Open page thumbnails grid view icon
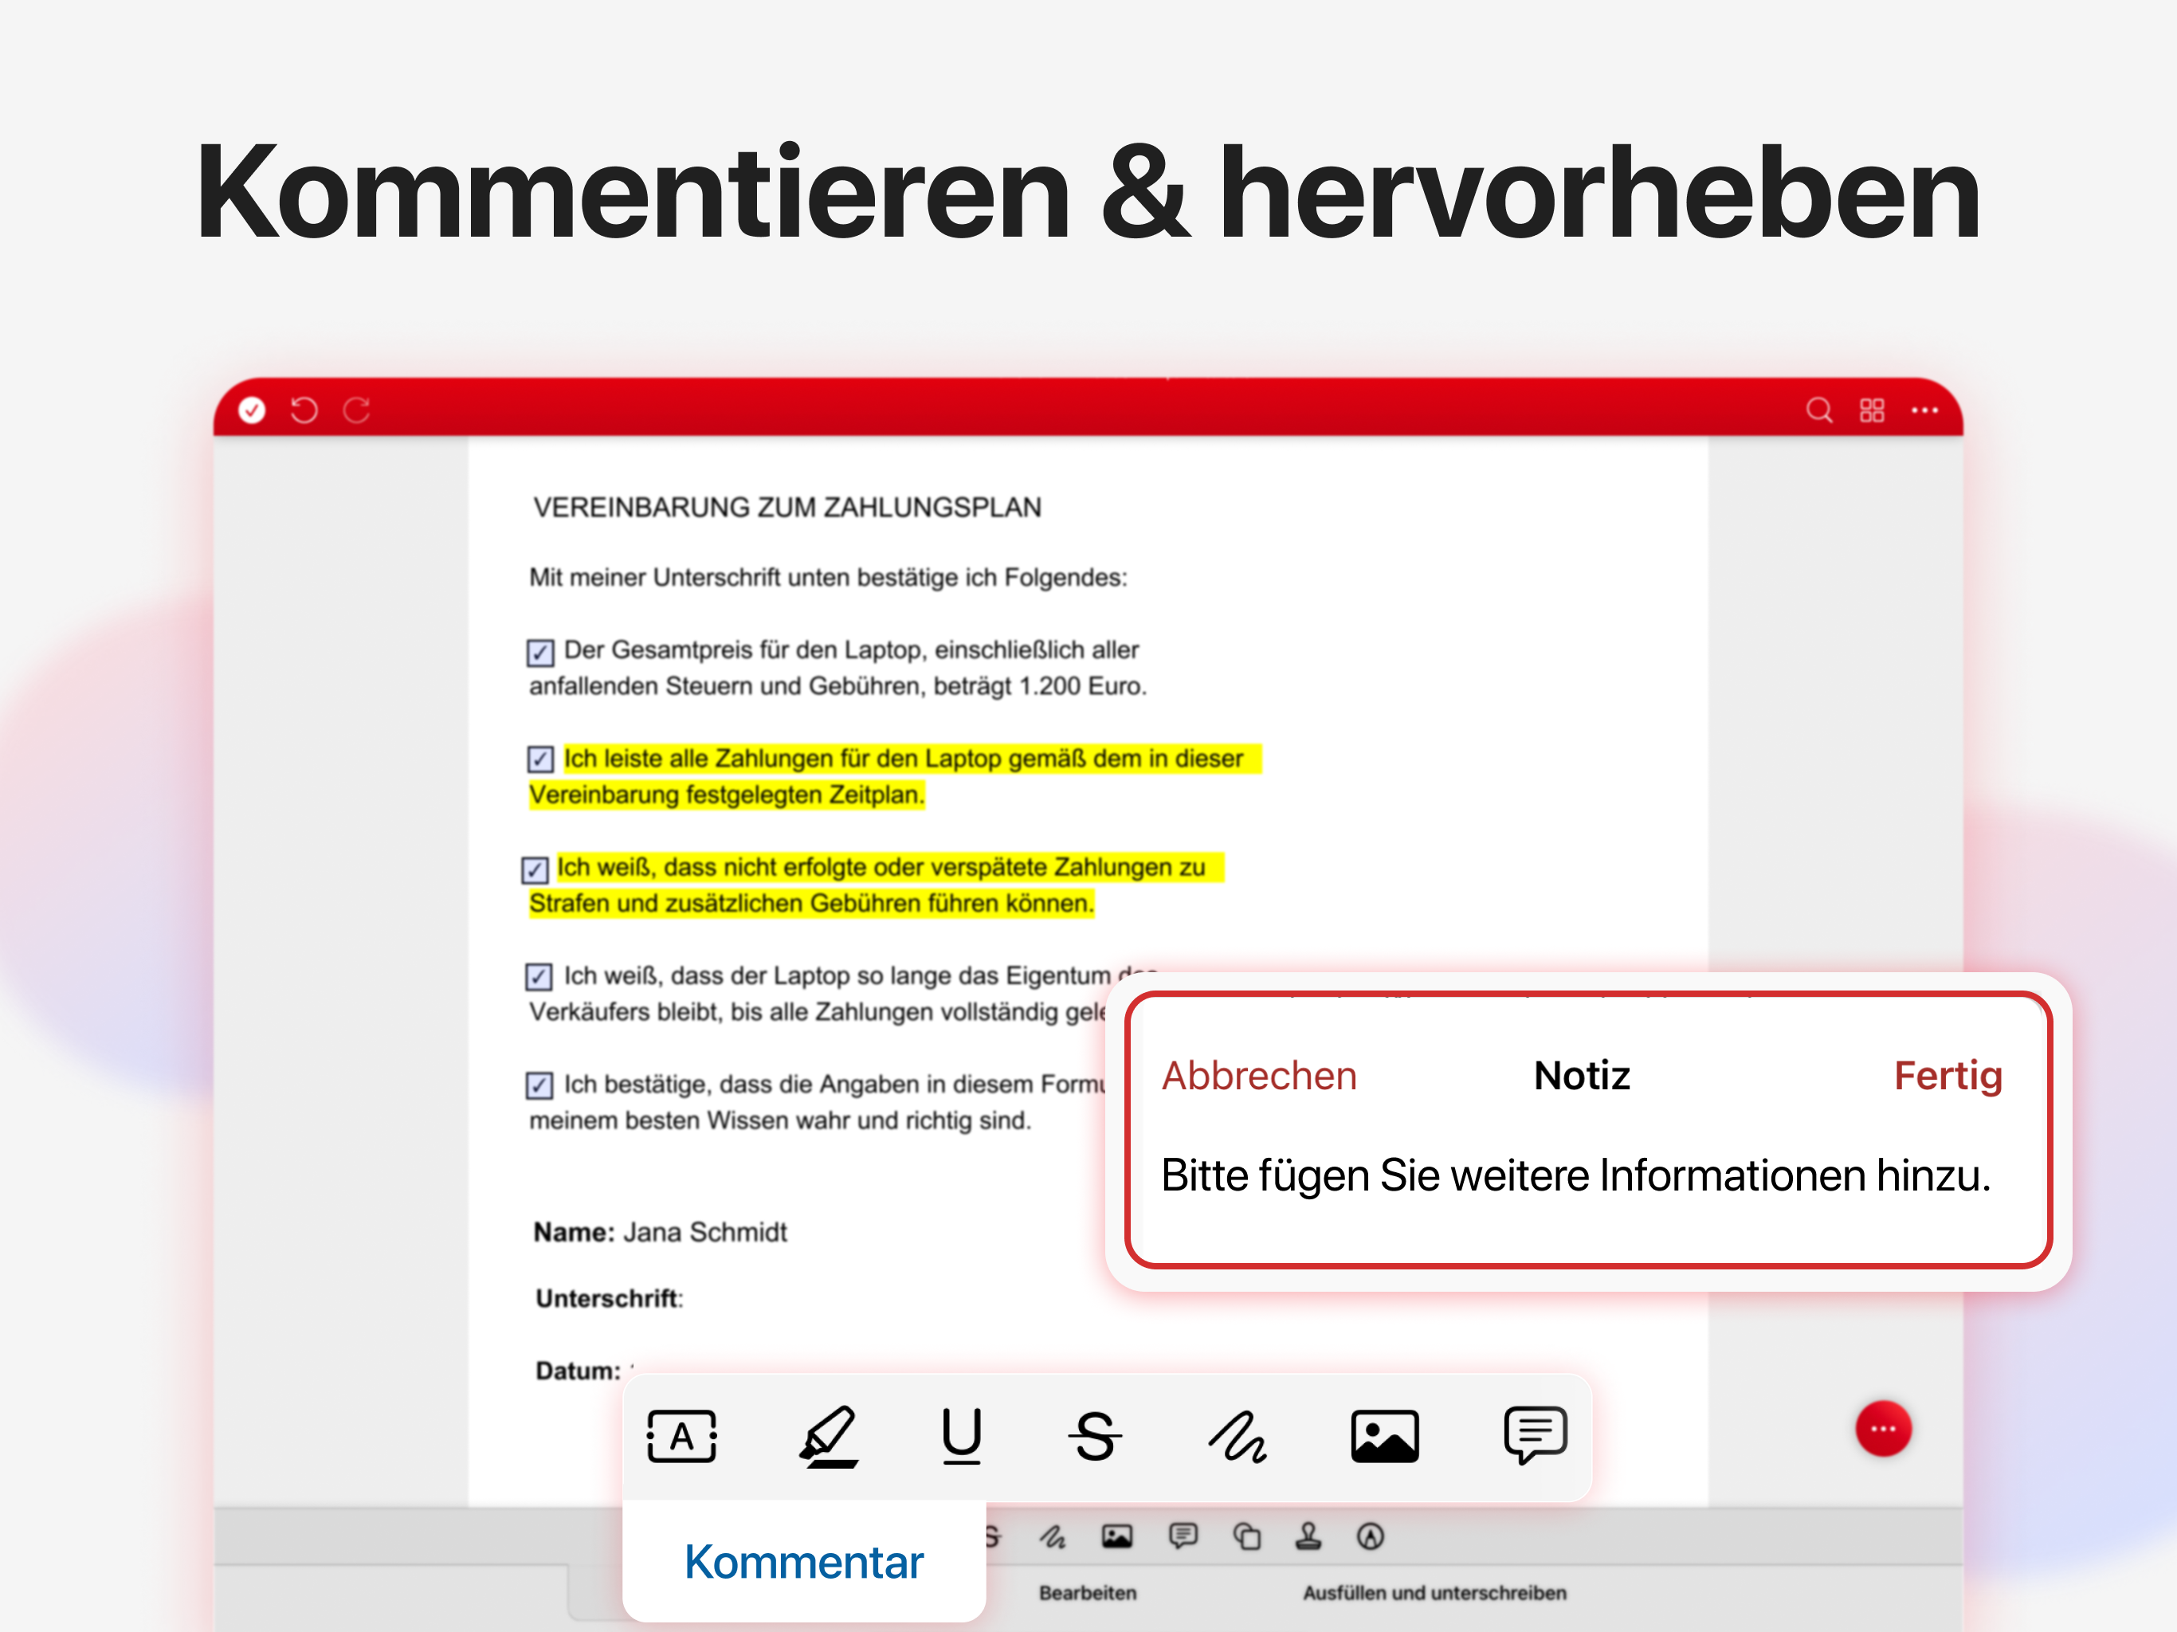The height and width of the screenshot is (1632, 2177). 1872,410
